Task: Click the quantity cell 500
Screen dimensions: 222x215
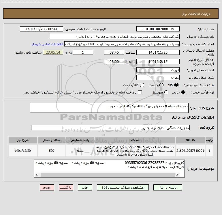Action: click(51, 151)
